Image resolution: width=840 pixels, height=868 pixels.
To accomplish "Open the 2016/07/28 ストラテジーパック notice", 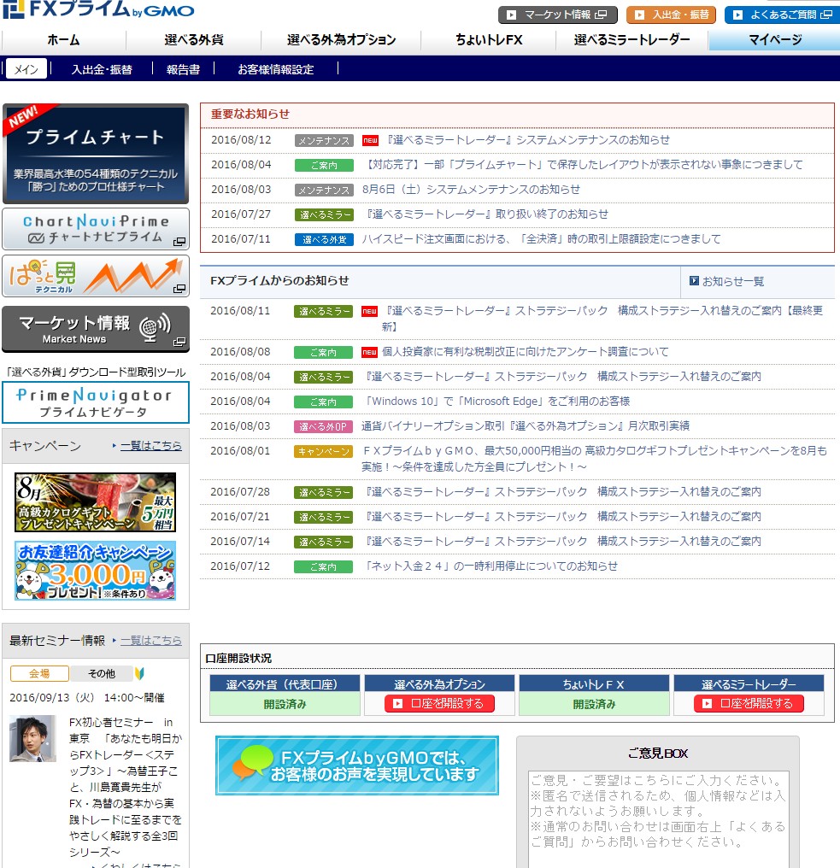I will 561,492.
